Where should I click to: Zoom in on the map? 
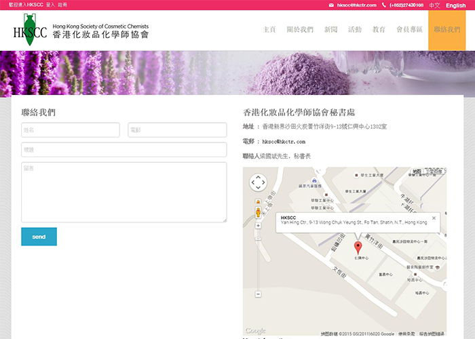coord(258,225)
